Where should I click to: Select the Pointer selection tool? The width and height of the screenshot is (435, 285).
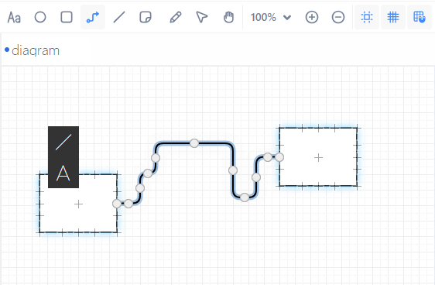[202, 17]
